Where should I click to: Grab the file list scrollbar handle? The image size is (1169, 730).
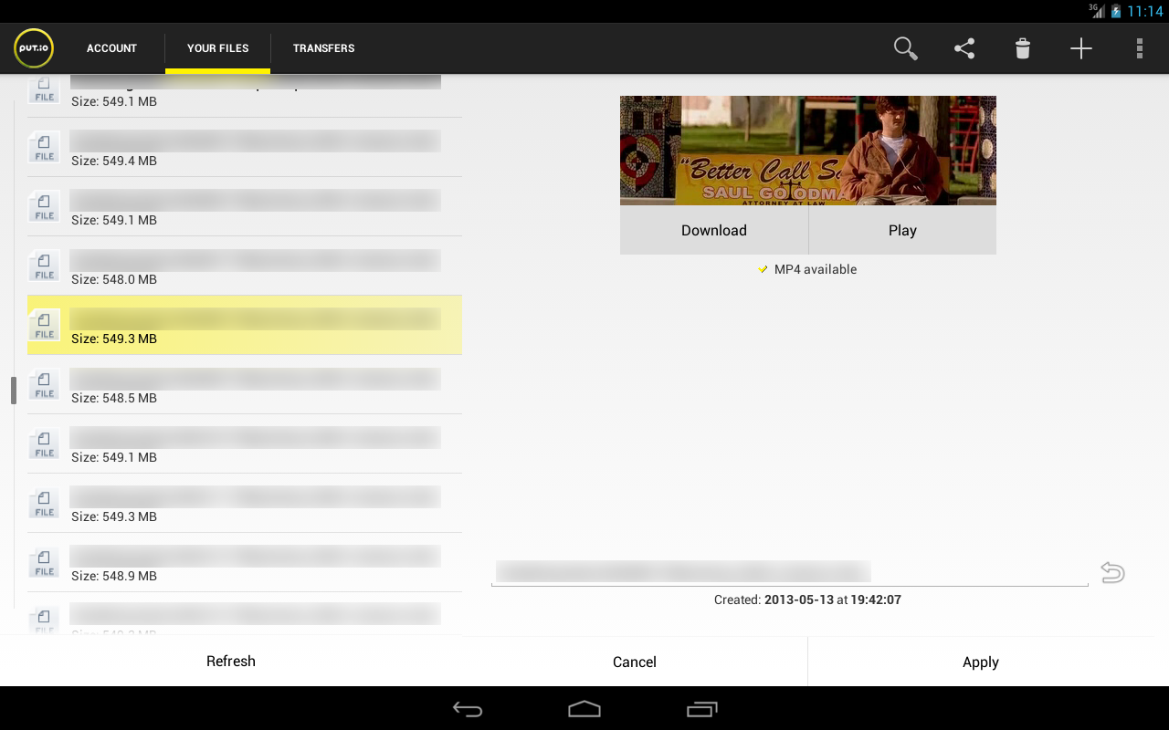point(14,391)
